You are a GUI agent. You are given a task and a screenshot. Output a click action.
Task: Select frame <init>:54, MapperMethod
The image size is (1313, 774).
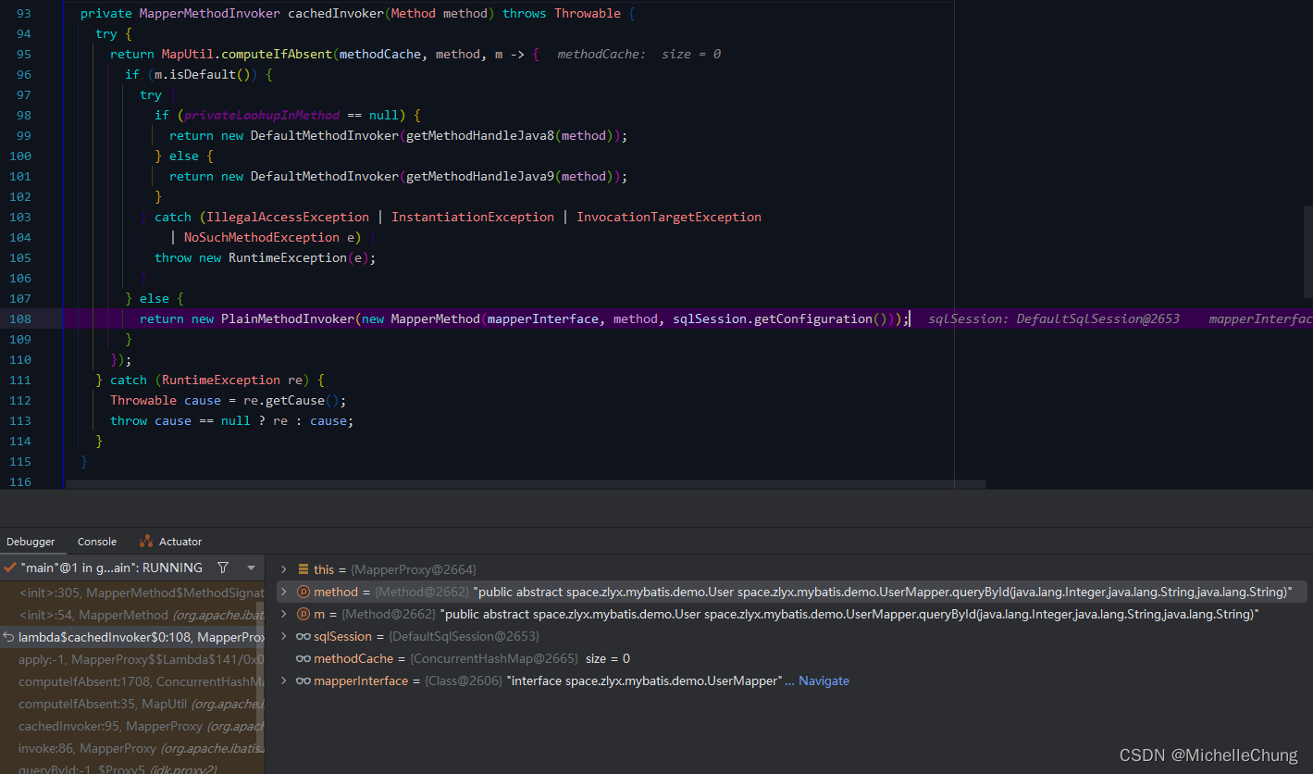[132, 614]
